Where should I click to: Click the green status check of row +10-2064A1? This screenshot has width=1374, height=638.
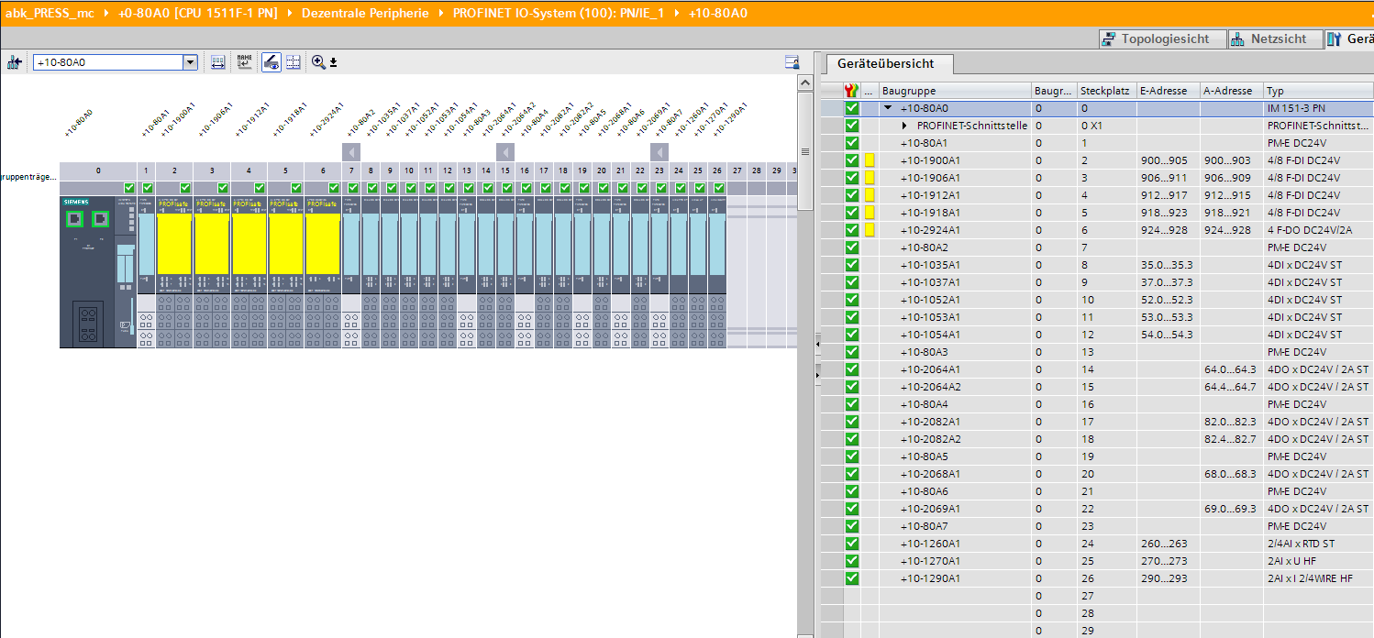pyautogui.click(x=852, y=369)
